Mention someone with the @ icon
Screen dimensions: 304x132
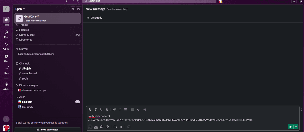coord(107,127)
